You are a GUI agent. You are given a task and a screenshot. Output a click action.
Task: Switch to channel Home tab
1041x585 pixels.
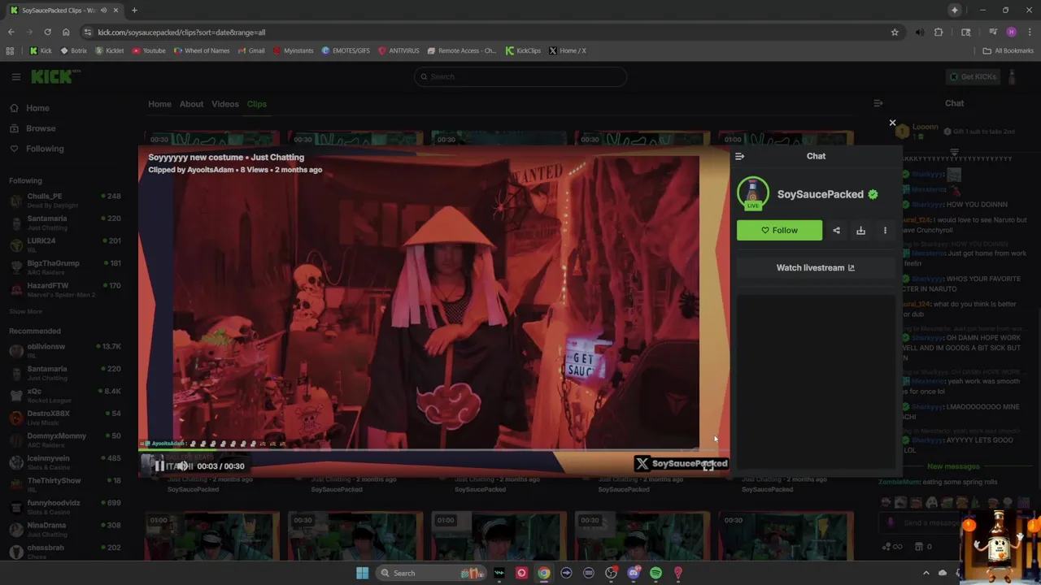[159, 104]
